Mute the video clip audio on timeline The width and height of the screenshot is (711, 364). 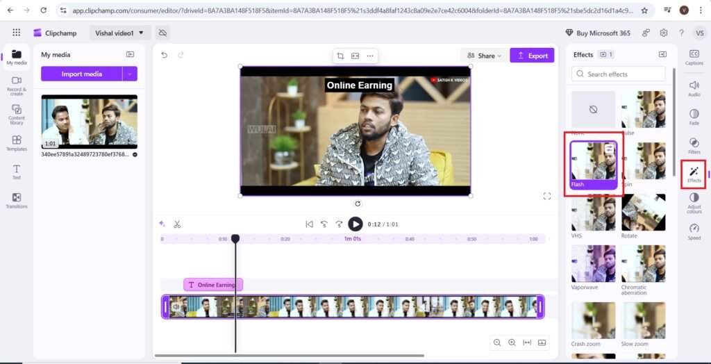(x=176, y=307)
